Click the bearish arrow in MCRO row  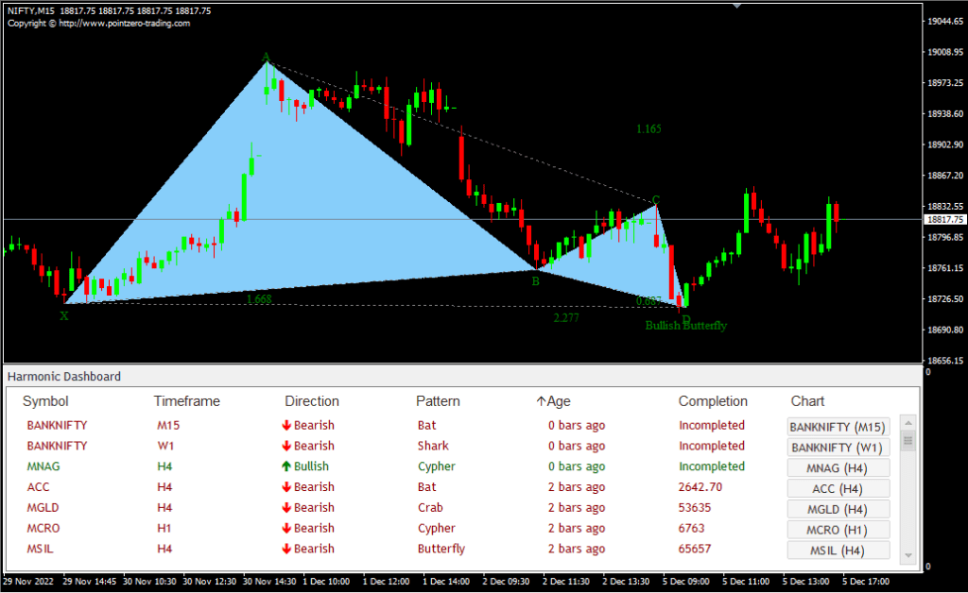pos(286,528)
